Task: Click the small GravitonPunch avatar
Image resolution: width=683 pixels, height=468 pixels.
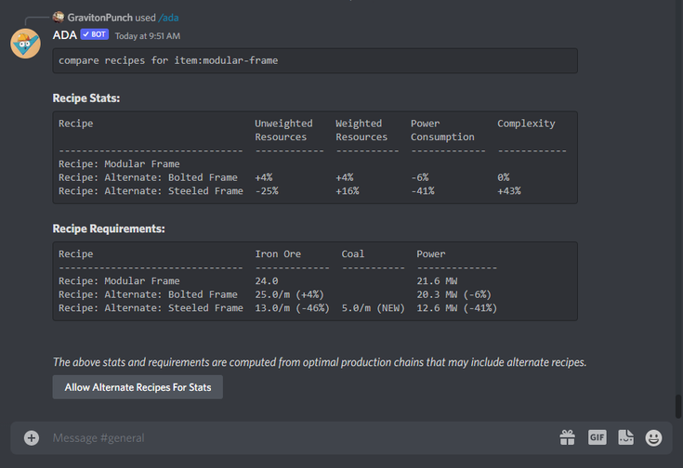Action: click(x=59, y=17)
